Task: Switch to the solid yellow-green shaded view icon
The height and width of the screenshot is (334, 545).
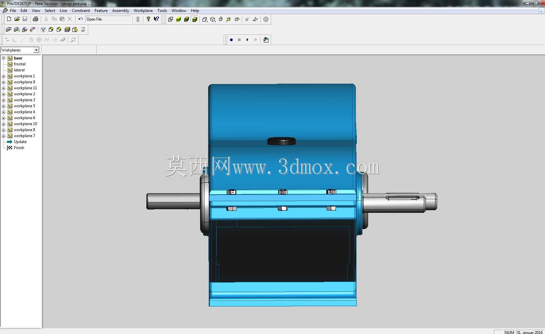Action: pos(179,19)
